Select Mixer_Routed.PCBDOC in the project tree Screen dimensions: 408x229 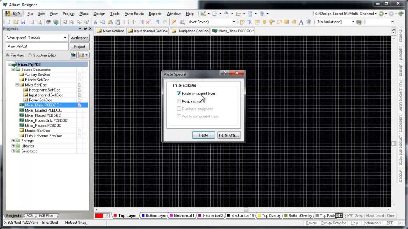coord(43,126)
